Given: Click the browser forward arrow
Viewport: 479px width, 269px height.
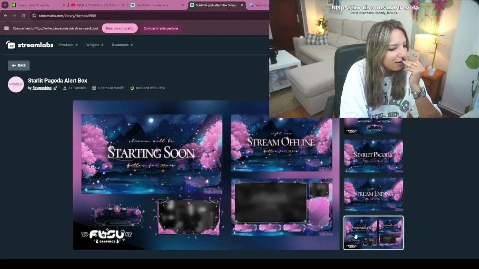Looking at the screenshot, I should (14, 16).
